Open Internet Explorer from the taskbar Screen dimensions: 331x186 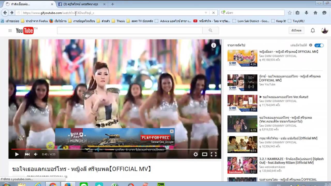[37, 184]
